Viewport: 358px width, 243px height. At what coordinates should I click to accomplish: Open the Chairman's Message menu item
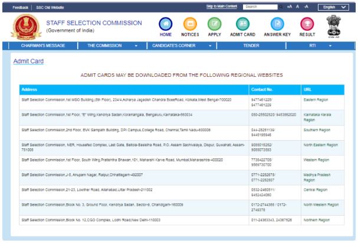41,45
